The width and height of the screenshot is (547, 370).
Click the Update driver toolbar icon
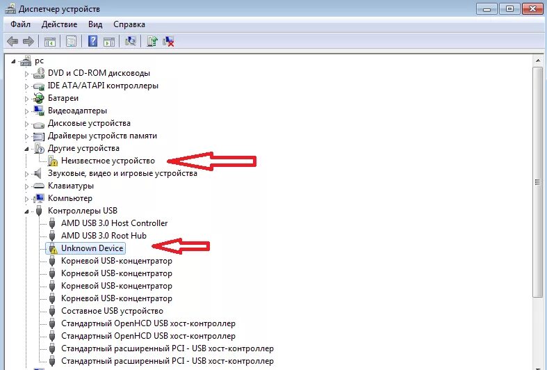(x=152, y=42)
